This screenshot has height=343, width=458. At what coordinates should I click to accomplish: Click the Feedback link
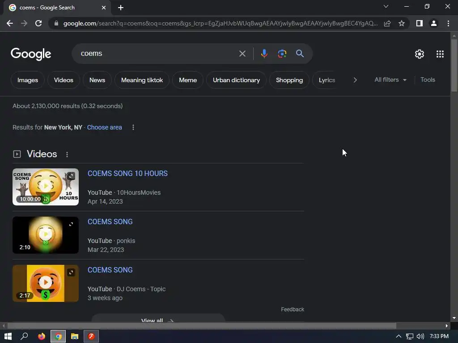pyautogui.click(x=293, y=310)
